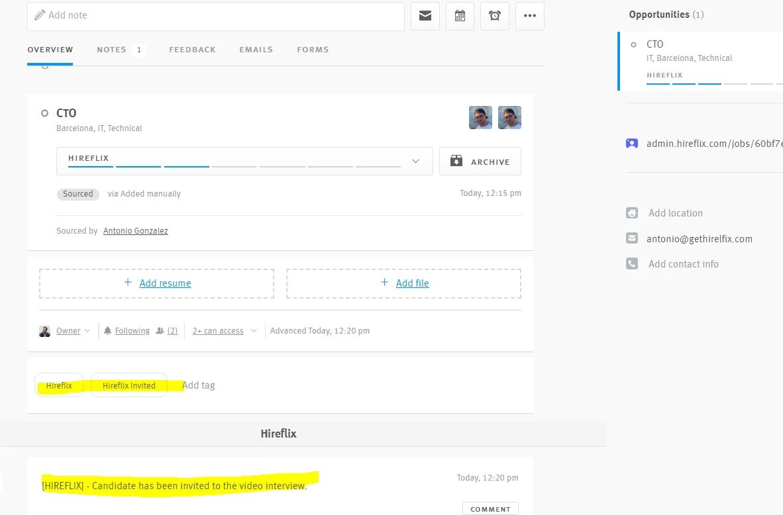
Task: Open the HIREFLIX pipeline stage selector
Action: point(244,162)
